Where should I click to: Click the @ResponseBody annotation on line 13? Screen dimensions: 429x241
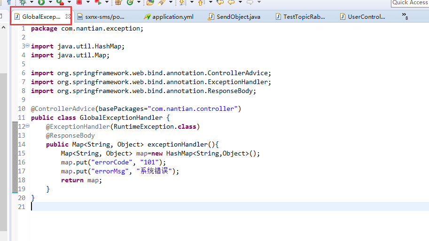(x=70, y=136)
